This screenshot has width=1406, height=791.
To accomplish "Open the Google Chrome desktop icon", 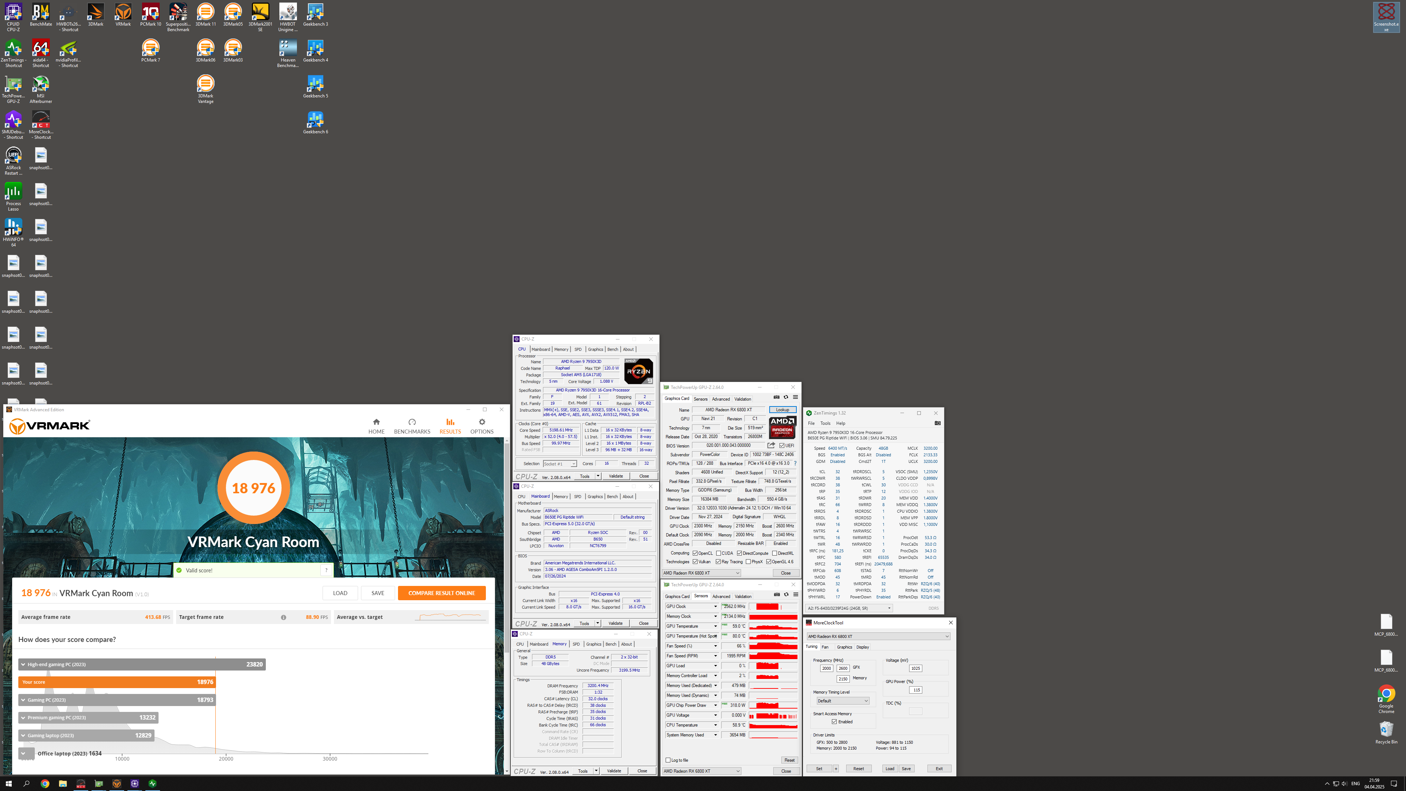I will [x=1386, y=699].
